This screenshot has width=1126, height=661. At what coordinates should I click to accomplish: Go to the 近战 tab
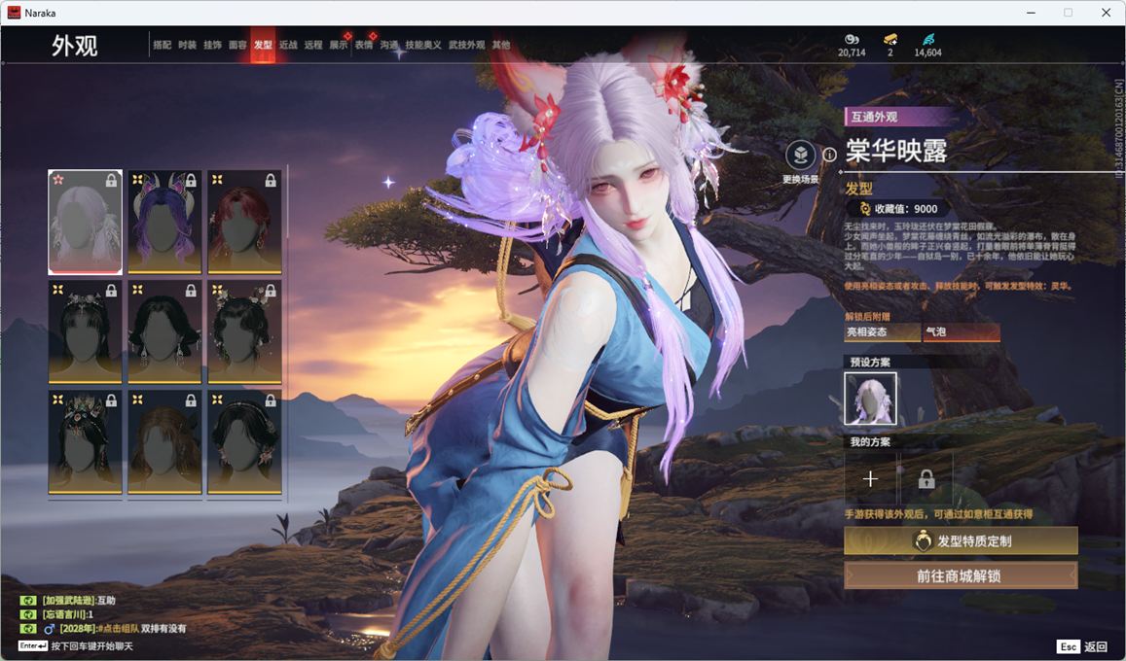click(288, 45)
